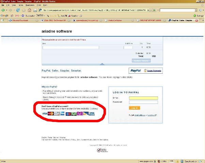
Task: Click the Update Totals button
Action: point(141,61)
